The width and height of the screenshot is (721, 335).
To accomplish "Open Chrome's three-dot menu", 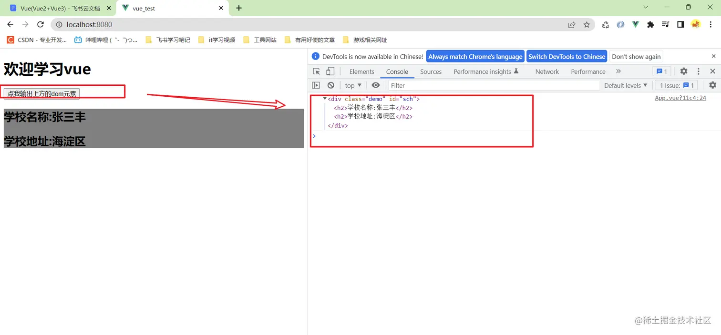I will (x=711, y=25).
